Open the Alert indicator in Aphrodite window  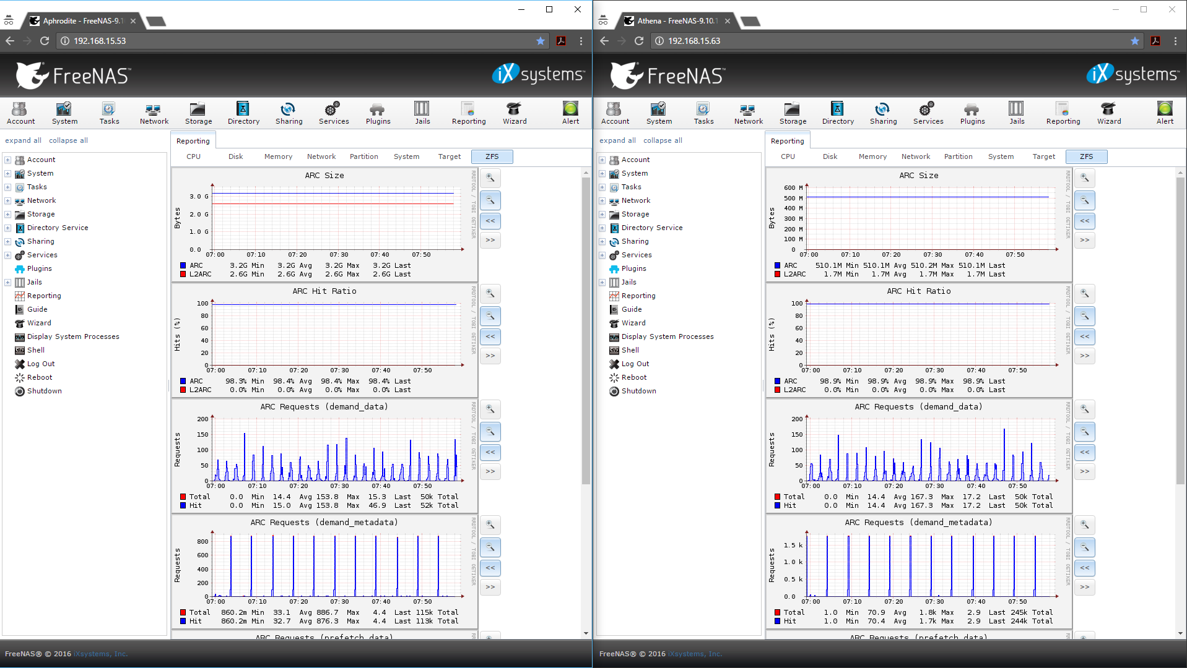click(570, 113)
